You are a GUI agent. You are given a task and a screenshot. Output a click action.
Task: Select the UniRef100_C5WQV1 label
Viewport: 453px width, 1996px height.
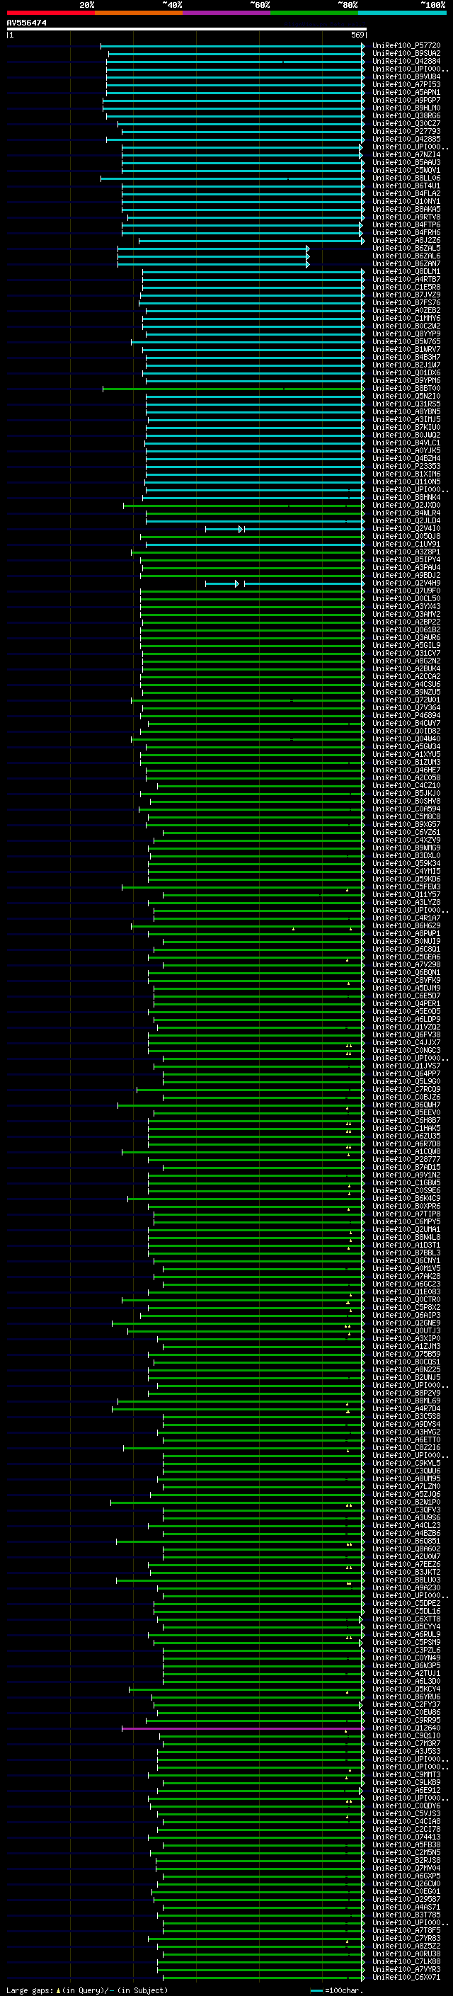click(406, 171)
